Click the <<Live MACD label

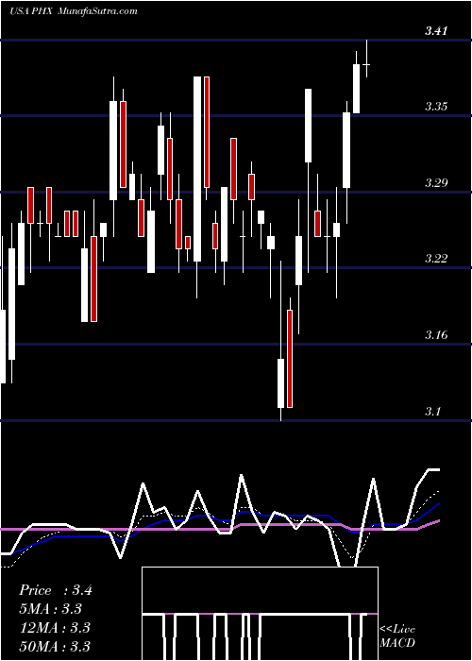[397, 636]
